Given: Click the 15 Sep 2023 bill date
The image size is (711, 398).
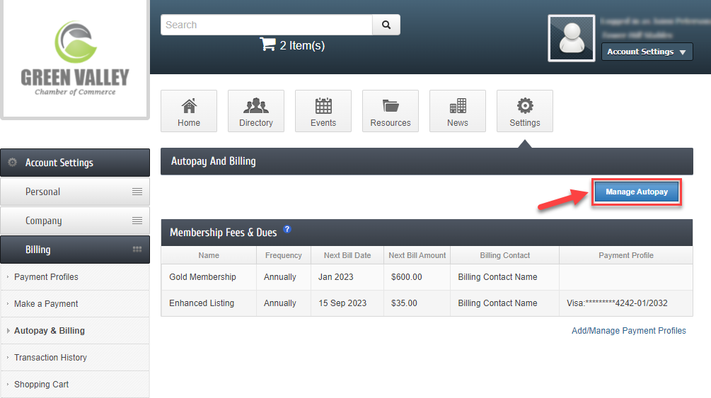Looking at the screenshot, I should [x=342, y=303].
